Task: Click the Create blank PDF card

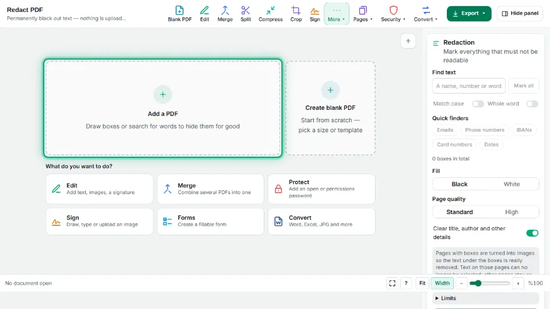Action: 331,108
